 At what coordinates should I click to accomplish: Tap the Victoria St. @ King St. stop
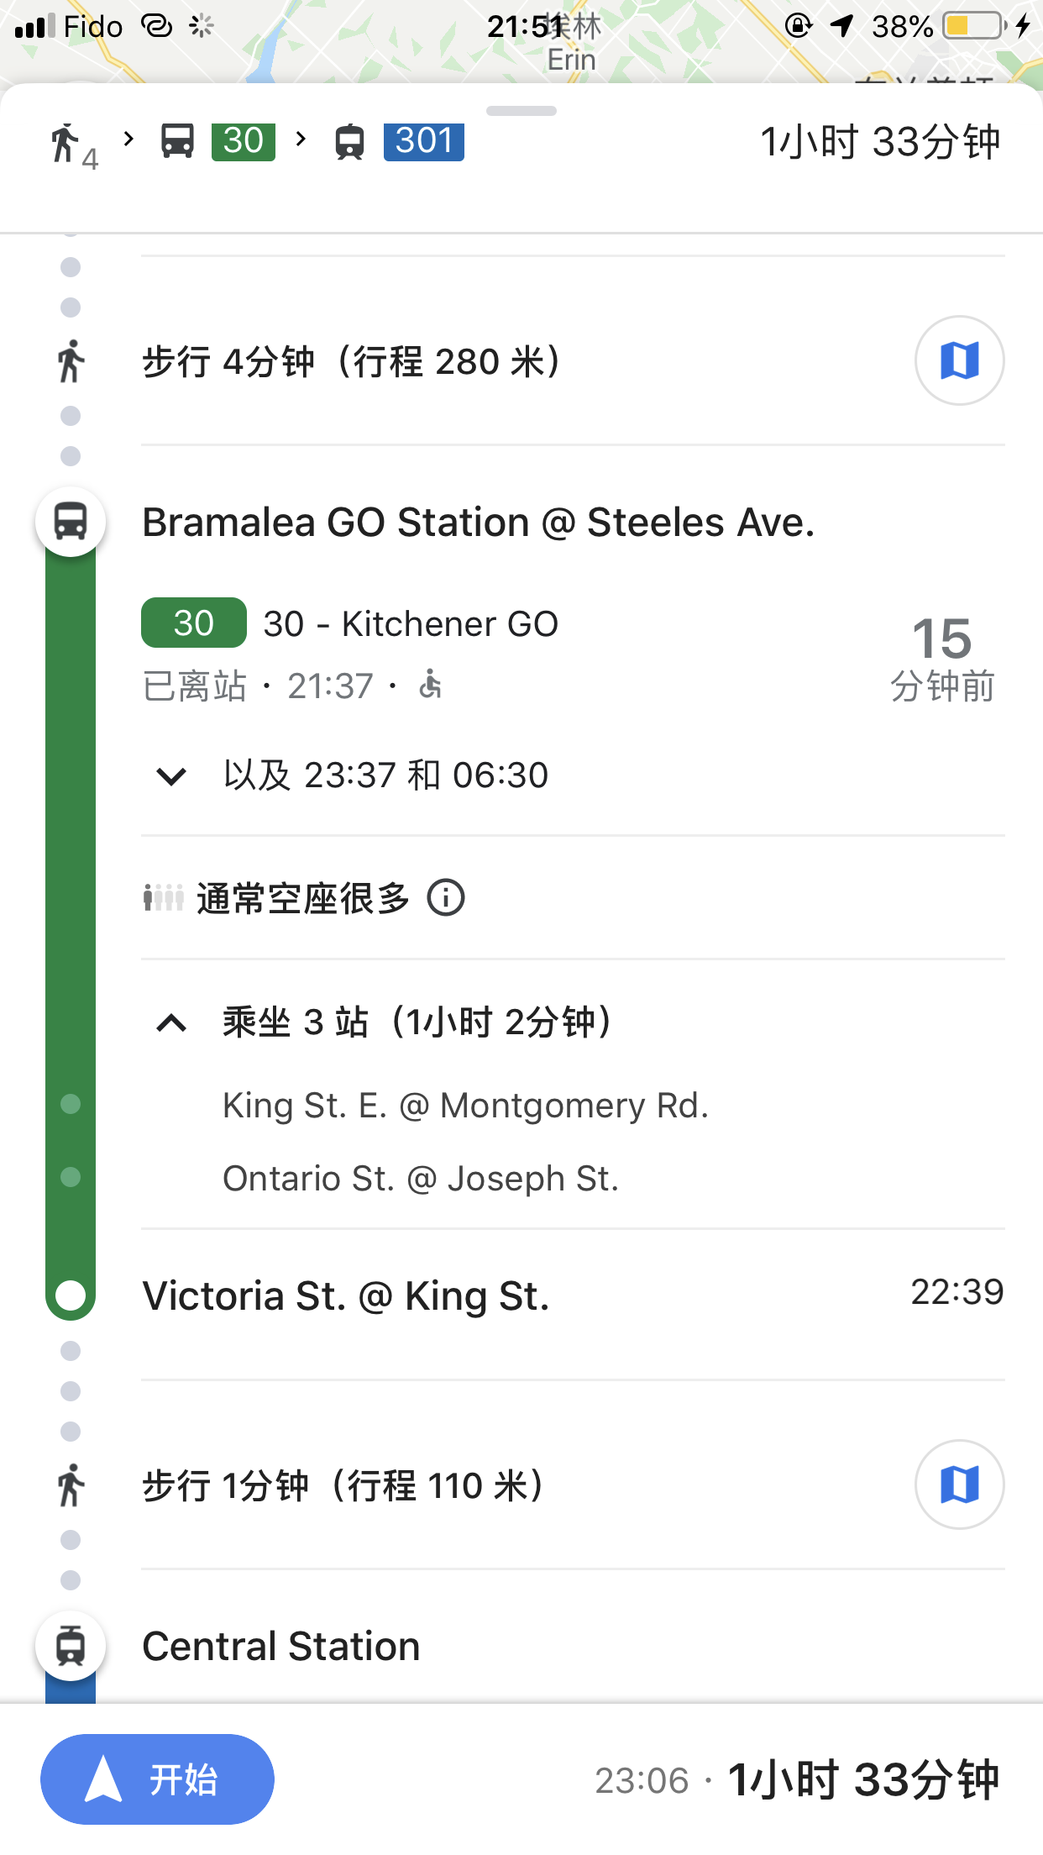[x=346, y=1296]
